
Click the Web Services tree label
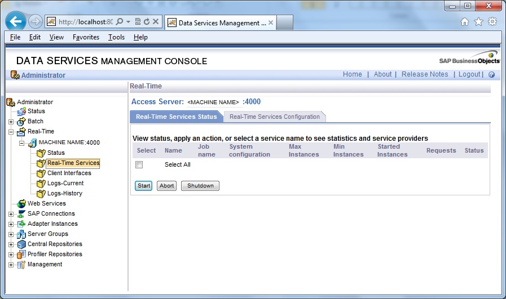[x=47, y=203]
